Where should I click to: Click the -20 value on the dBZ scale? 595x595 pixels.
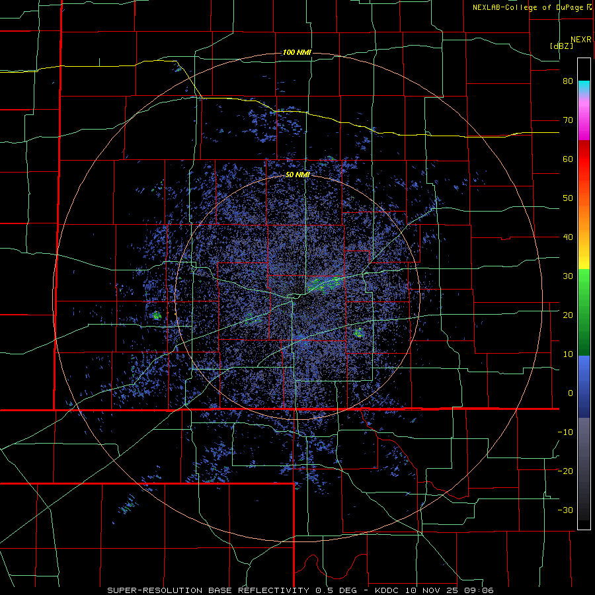565,471
